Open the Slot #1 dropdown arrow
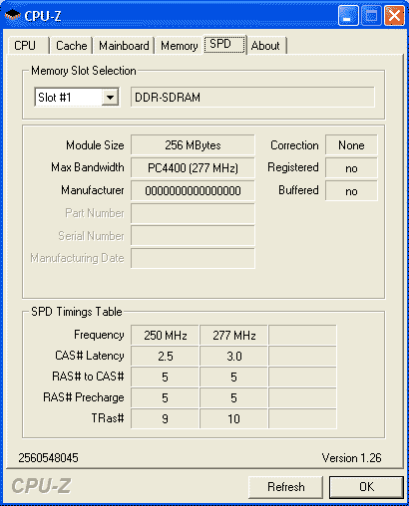 tap(110, 98)
